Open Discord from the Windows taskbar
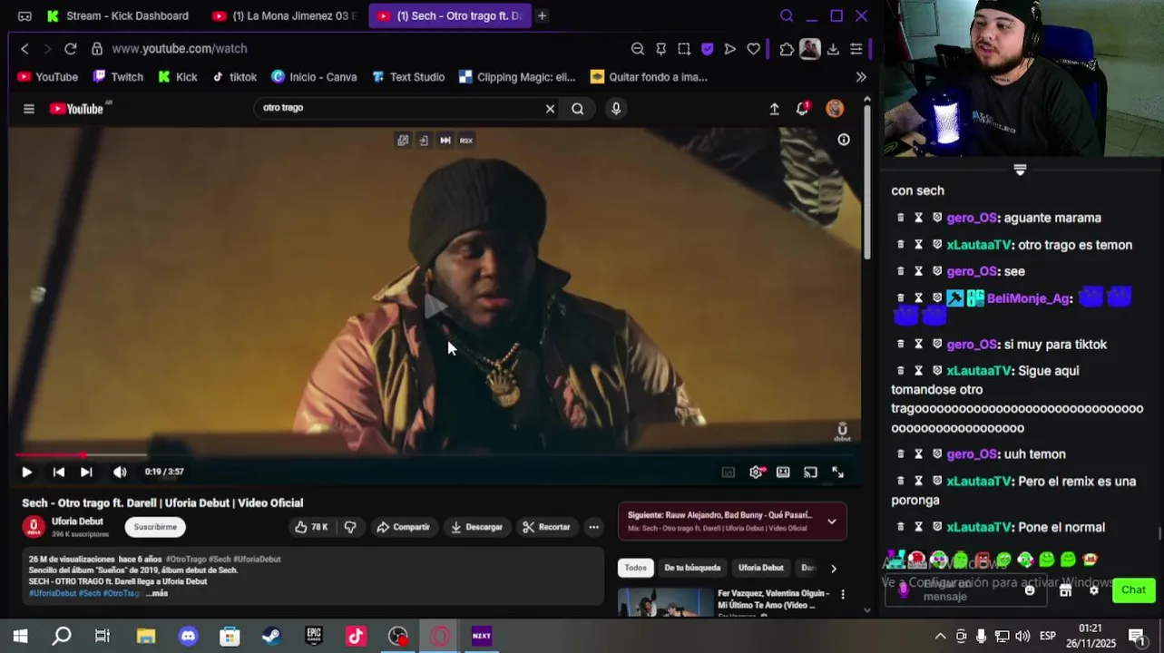This screenshot has height=653, width=1164. click(x=188, y=636)
